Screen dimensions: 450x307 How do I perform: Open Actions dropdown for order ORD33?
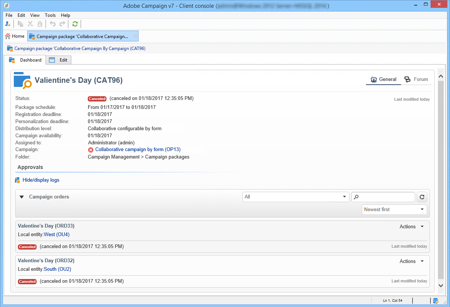[x=412, y=227]
